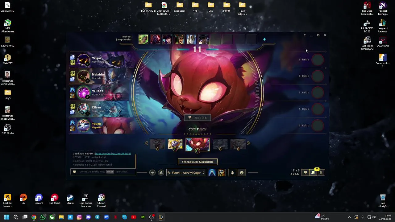Pick the locked skin right of Cadı Yuumi
Image resolution: width=395 pixels, height=222 pixels.
[220, 144]
